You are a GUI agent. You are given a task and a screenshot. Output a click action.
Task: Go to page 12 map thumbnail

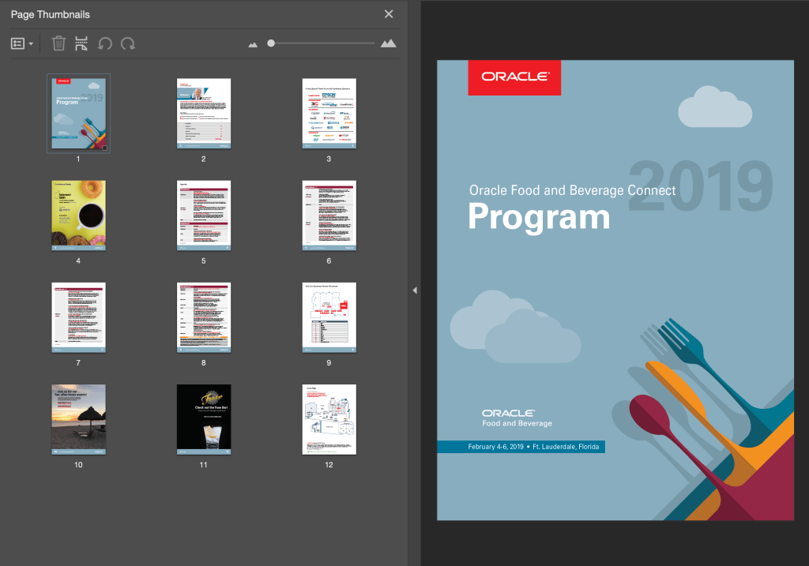tap(329, 418)
